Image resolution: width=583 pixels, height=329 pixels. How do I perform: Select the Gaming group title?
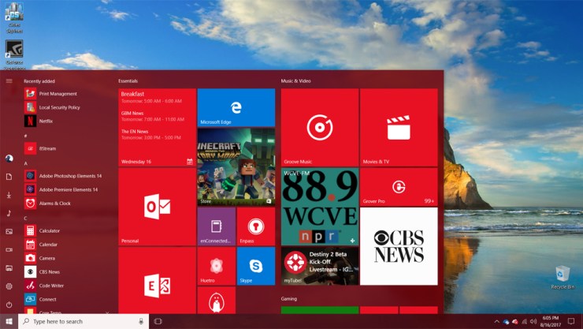click(289, 298)
